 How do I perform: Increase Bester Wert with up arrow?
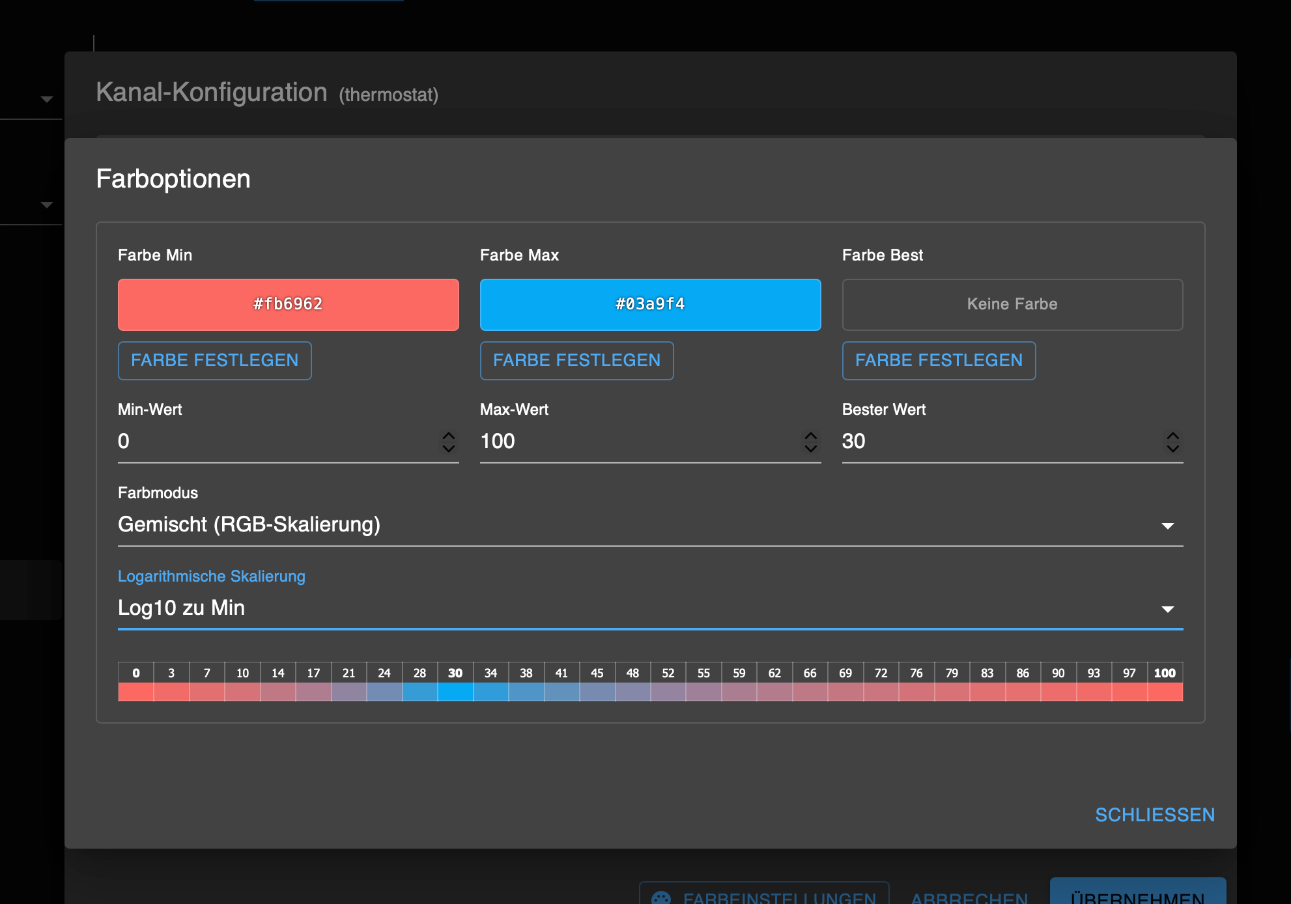click(1172, 436)
